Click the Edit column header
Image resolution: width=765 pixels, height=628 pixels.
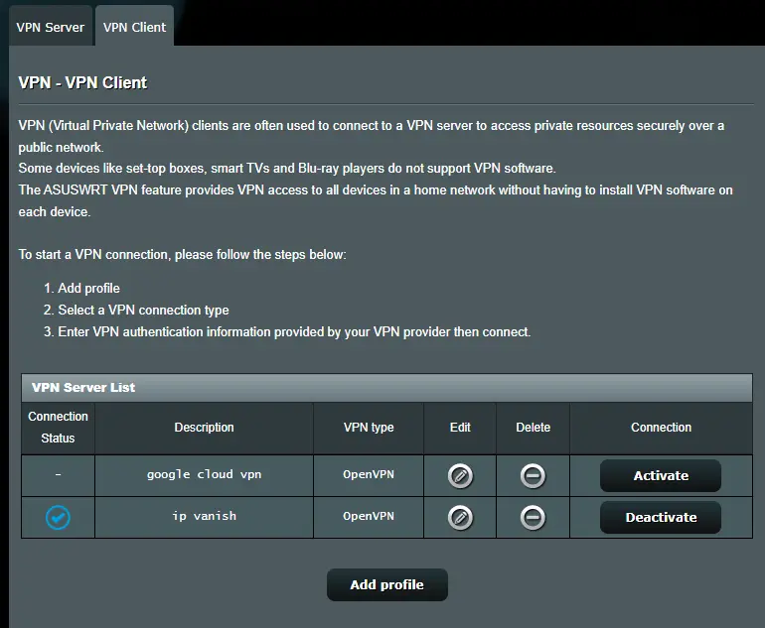coord(460,428)
